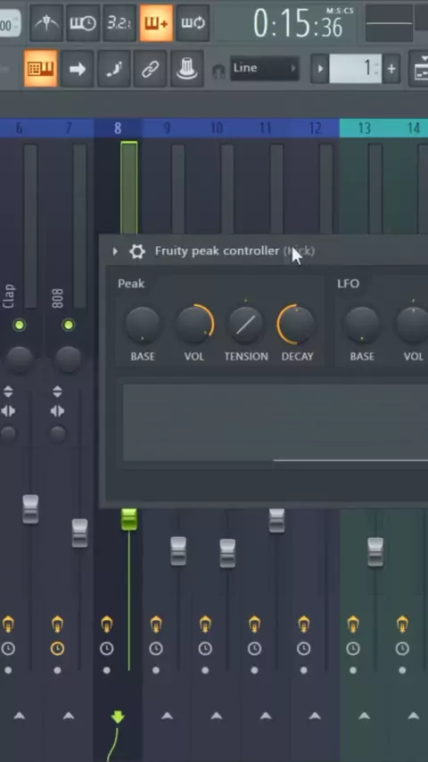Route to track 13 via send arrow
The image size is (428, 762).
click(x=365, y=716)
